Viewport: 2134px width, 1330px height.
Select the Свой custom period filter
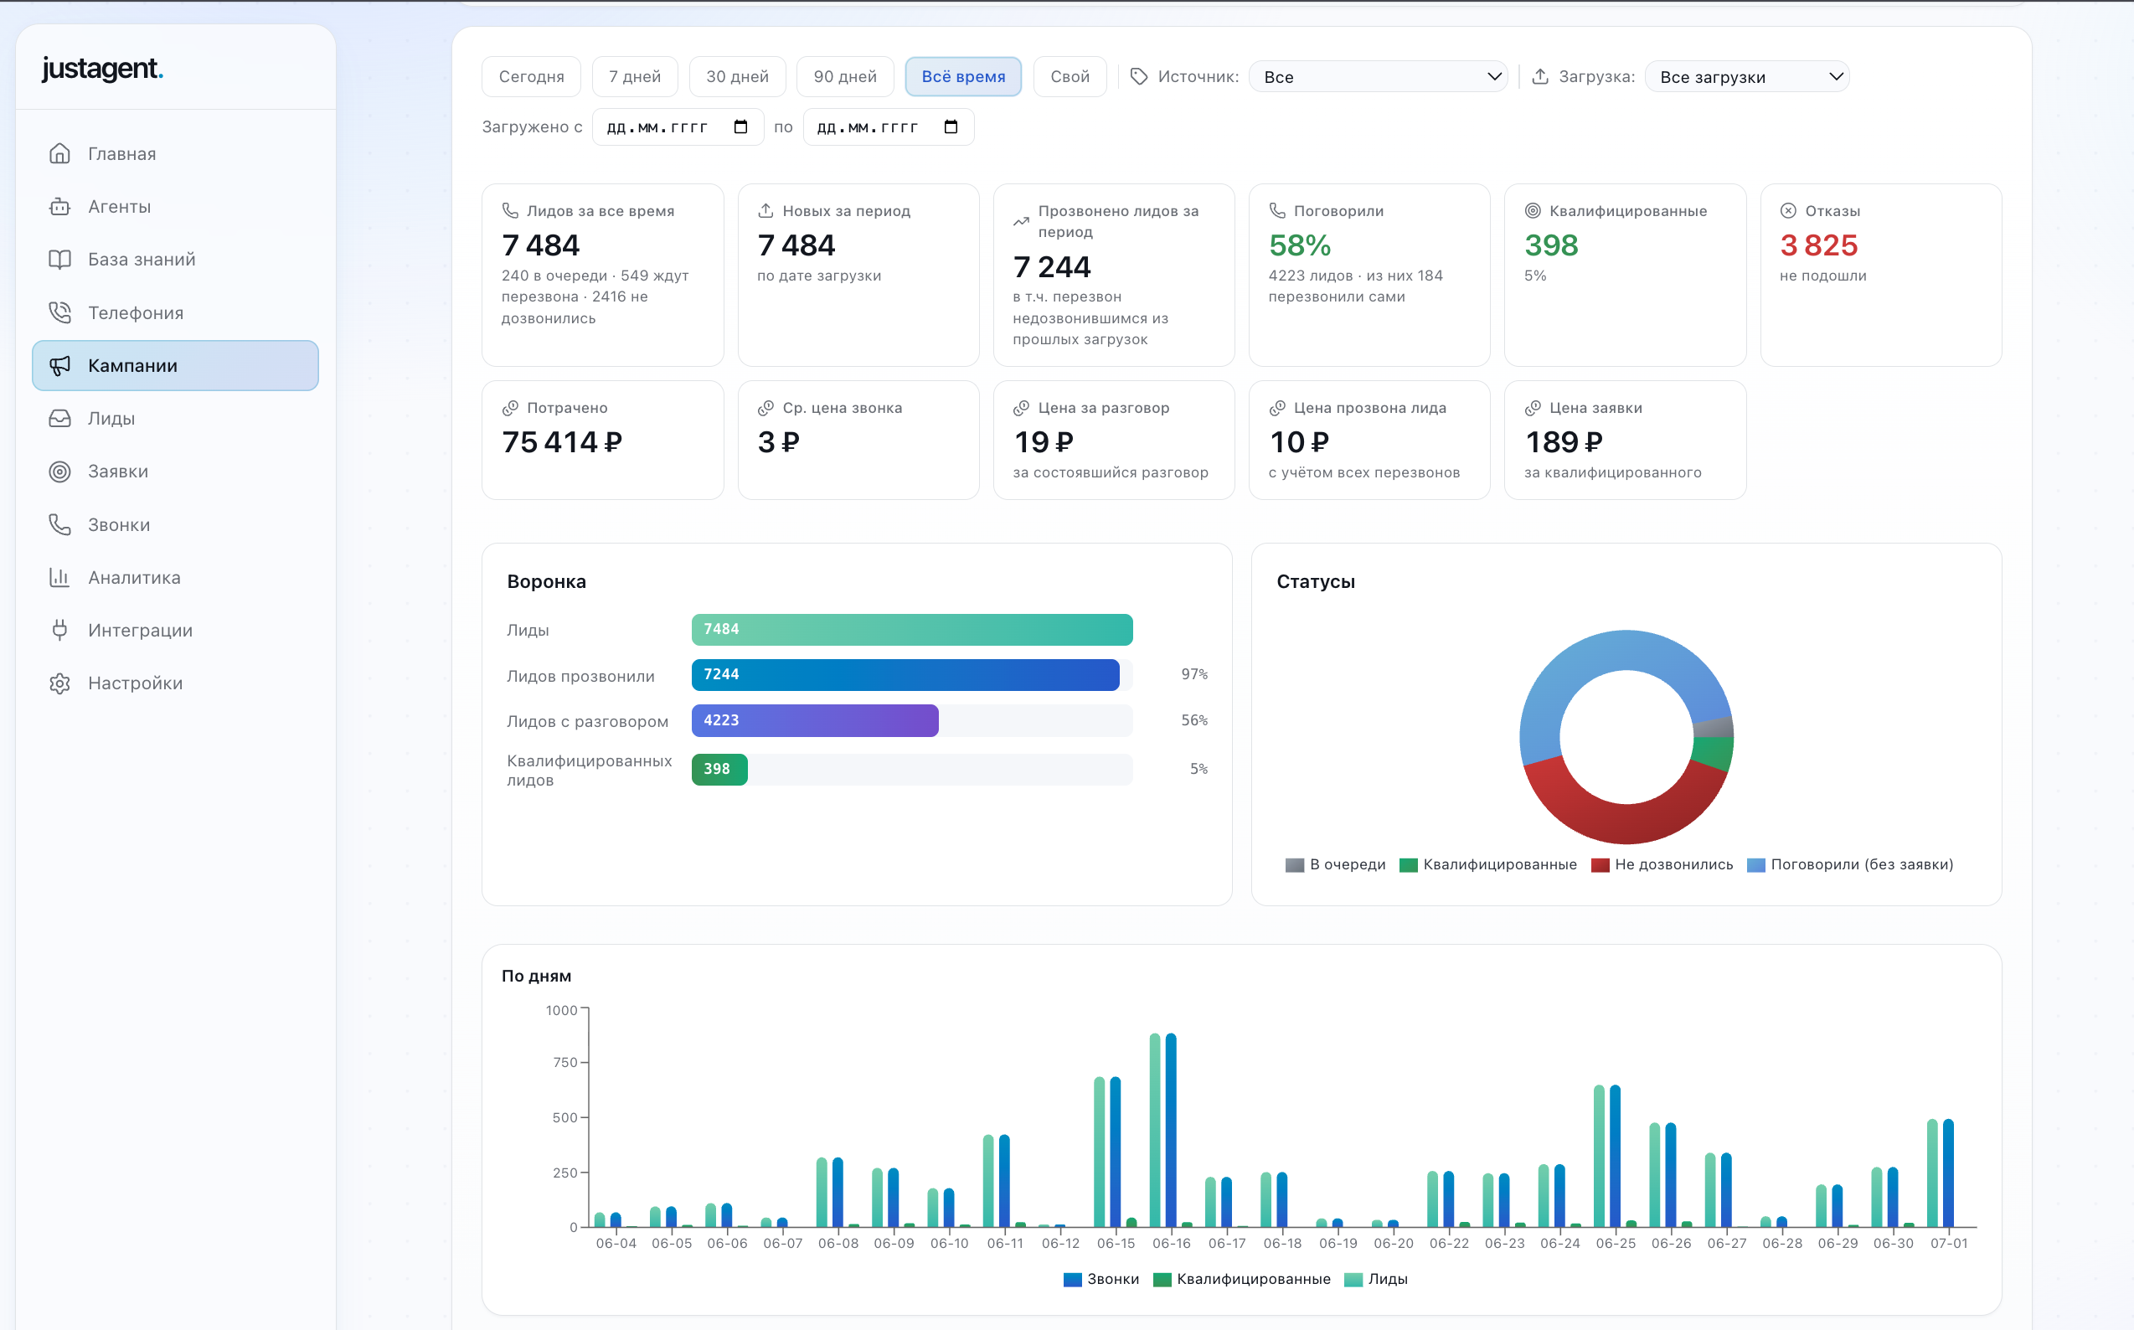tap(1070, 76)
